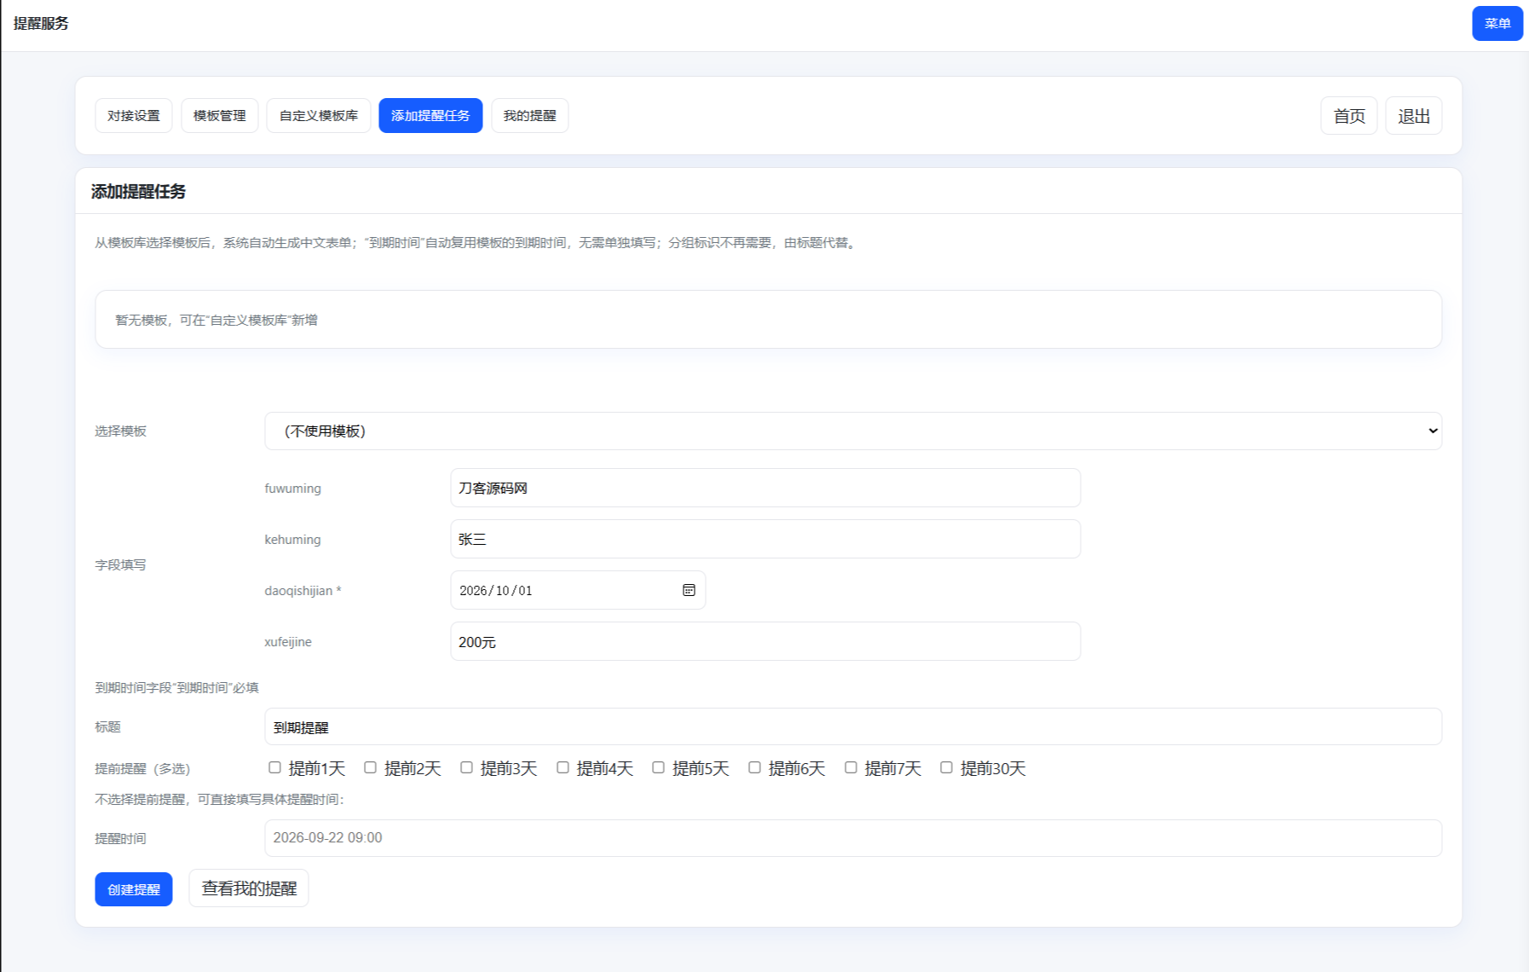
Task: Click the 创建提醒 button
Action: pos(134,889)
